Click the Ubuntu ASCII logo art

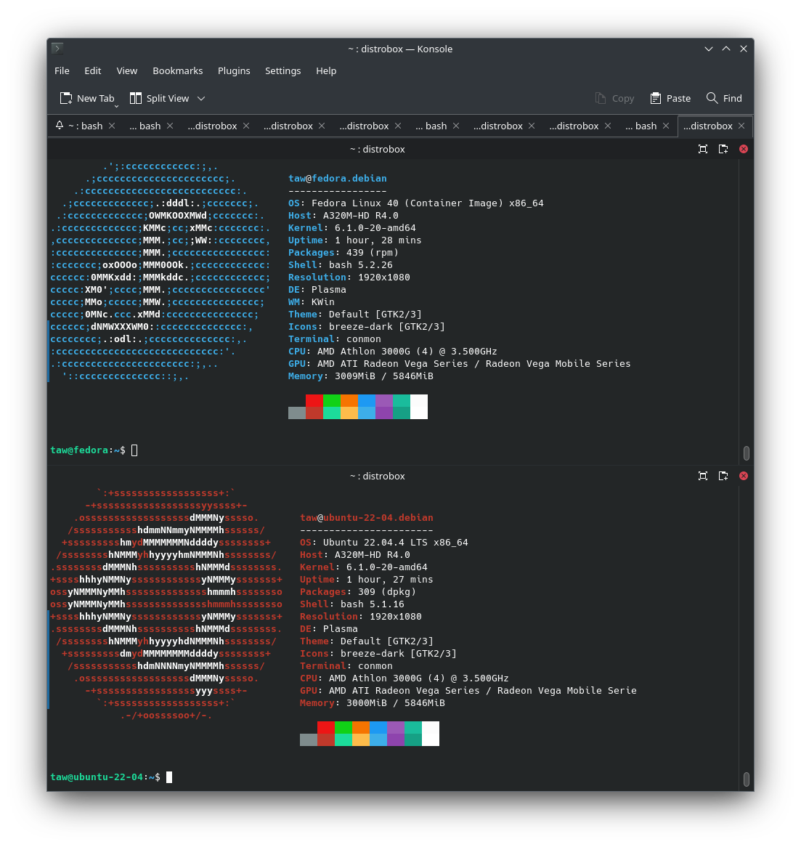(166, 604)
